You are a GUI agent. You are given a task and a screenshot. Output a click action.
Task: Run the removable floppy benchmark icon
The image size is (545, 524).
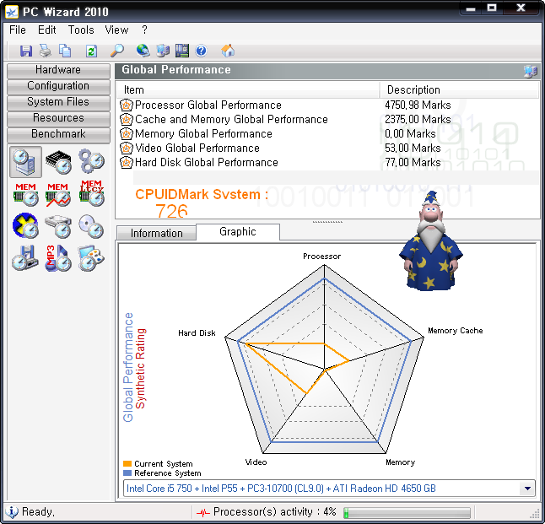point(24,258)
